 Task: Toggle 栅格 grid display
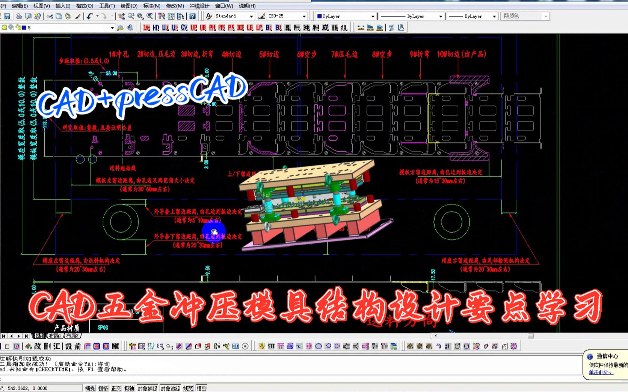click(102, 388)
